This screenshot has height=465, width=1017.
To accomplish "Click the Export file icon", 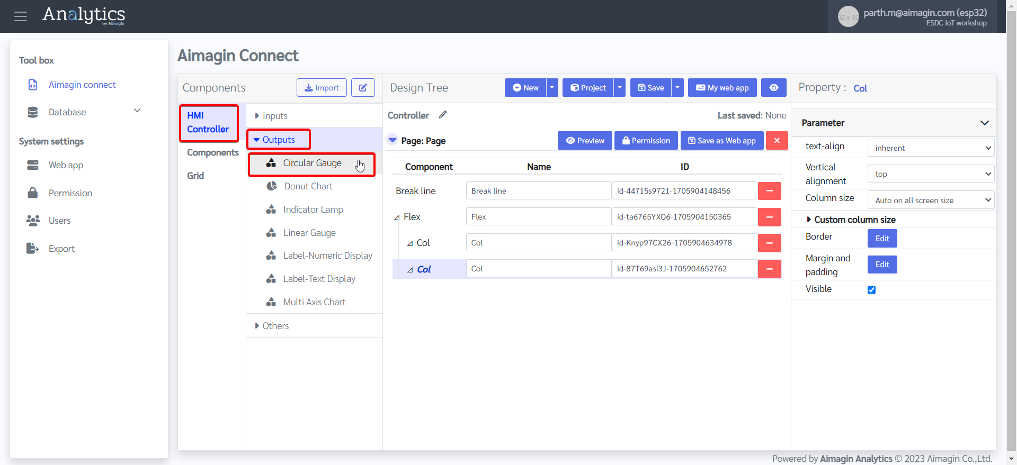I will point(33,249).
